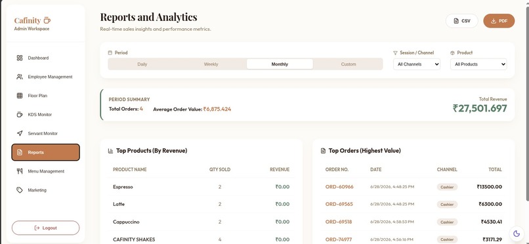Click the ₹13500.00 order total
Viewport: 529px width, 244px height.
point(489,187)
